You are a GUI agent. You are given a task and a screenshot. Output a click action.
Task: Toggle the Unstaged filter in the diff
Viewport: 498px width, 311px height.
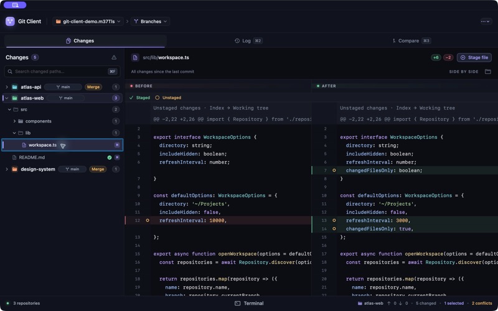(x=168, y=98)
